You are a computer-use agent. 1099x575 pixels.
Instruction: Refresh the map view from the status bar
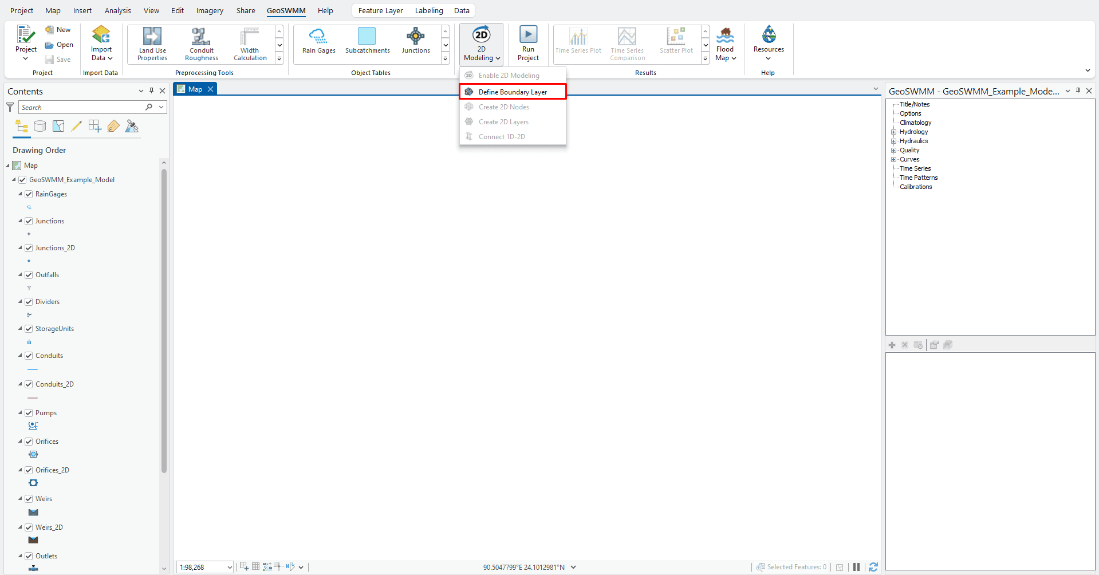(873, 567)
